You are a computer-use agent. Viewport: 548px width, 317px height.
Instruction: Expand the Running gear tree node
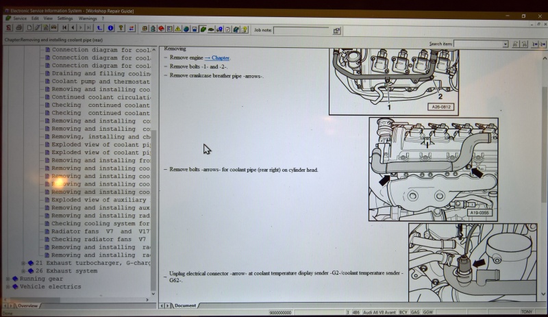pos(8,279)
